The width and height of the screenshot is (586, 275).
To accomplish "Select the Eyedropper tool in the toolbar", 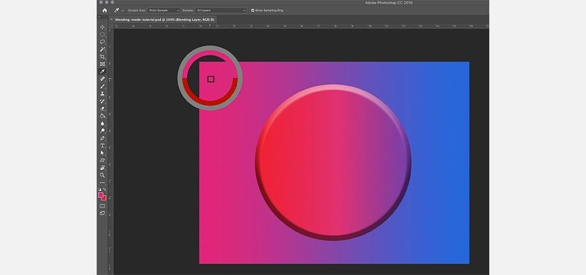I will (103, 71).
